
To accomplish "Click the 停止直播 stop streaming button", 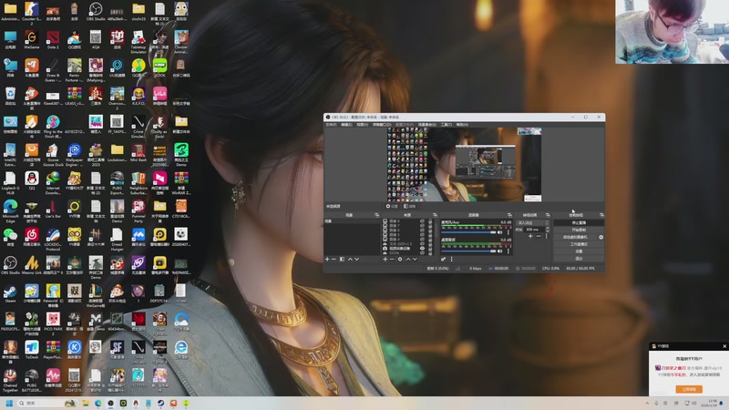I will (x=578, y=222).
